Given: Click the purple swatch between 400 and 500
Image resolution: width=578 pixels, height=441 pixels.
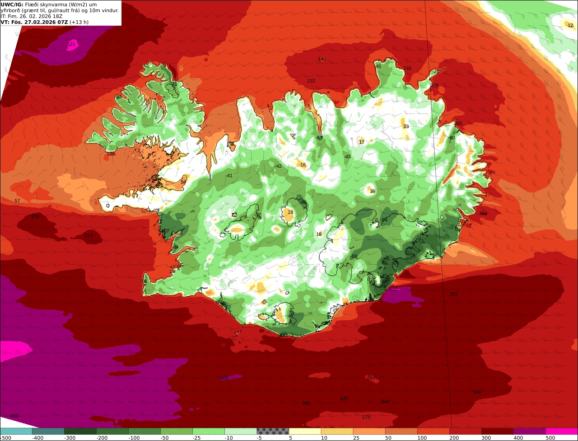Looking at the screenshot, I should click(x=529, y=431).
